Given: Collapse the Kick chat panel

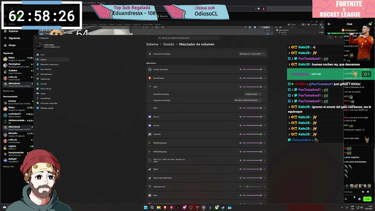Looking at the screenshot, I should 329,24.
